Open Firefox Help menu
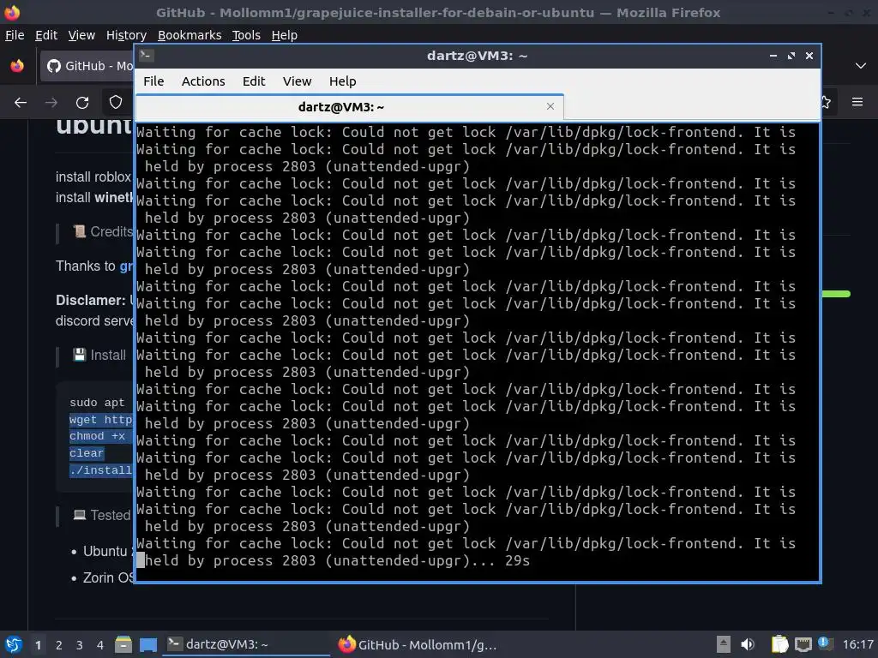878x658 pixels. coord(285,35)
